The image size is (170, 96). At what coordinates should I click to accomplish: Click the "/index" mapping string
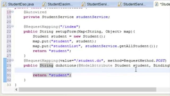[x=69, y=27]
